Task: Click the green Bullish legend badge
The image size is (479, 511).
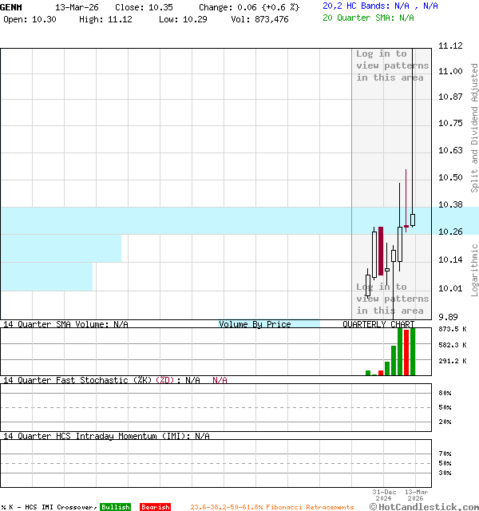Action: [x=115, y=507]
